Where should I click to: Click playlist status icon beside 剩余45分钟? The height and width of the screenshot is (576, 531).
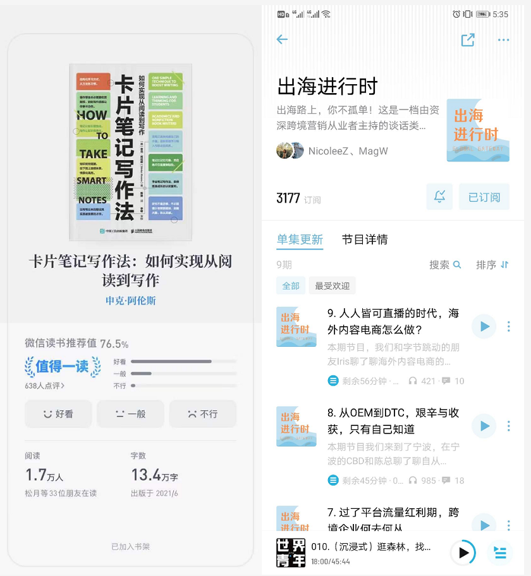[333, 480]
